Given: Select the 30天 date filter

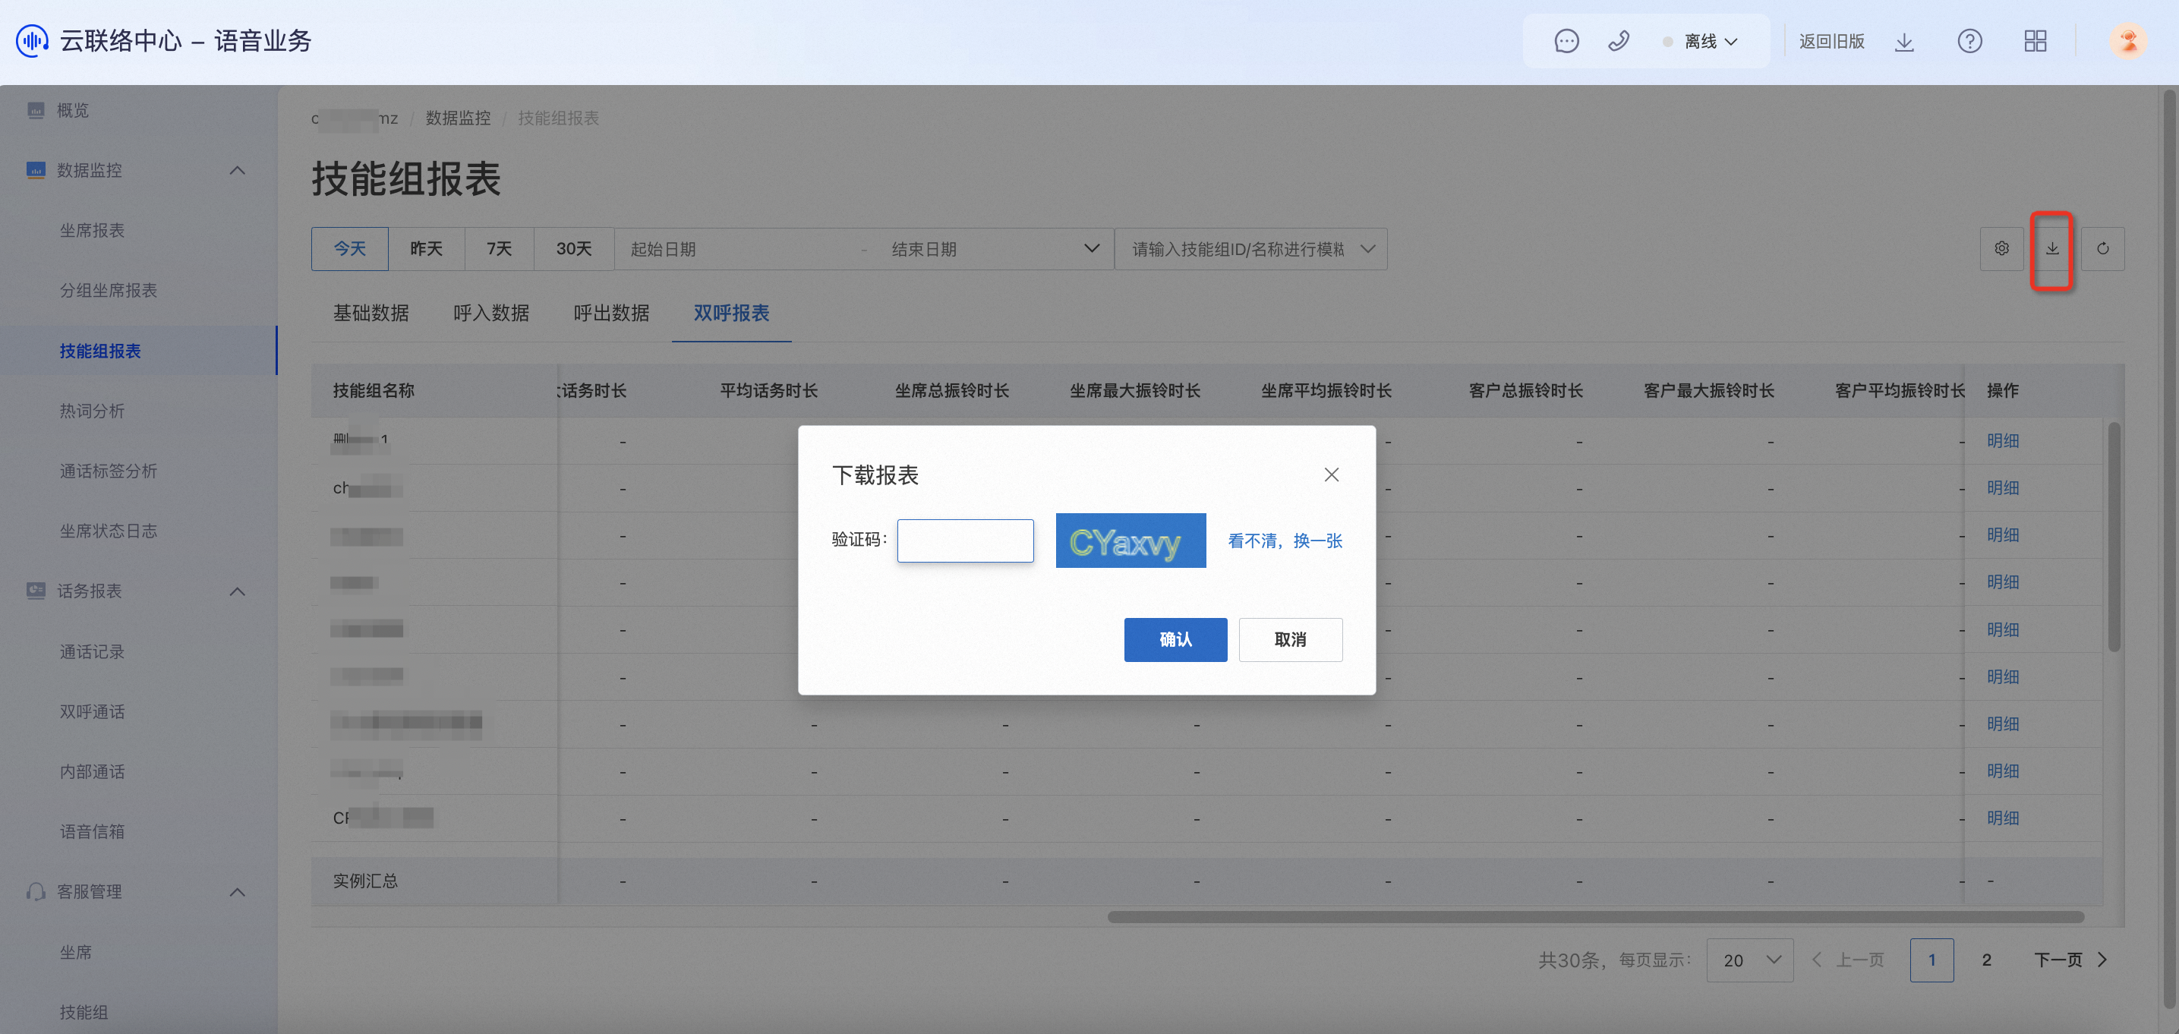Looking at the screenshot, I should tap(573, 249).
